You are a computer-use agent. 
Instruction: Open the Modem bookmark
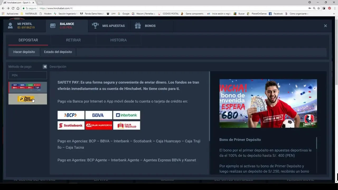click(x=45, y=14)
